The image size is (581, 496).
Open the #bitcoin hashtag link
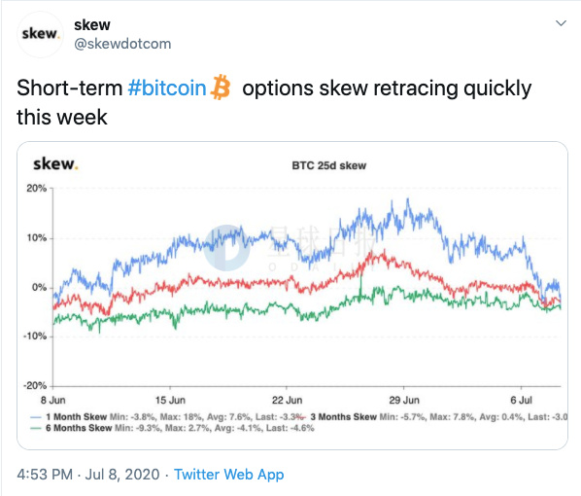pos(167,89)
